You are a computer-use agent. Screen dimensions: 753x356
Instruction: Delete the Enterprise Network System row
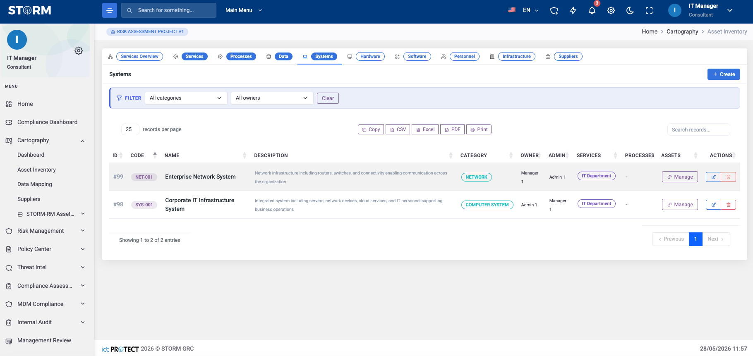tap(729, 177)
